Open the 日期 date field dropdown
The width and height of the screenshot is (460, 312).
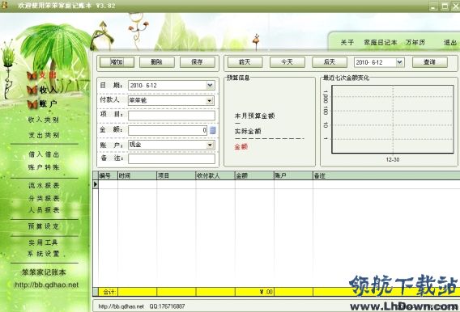click(x=210, y=85)
